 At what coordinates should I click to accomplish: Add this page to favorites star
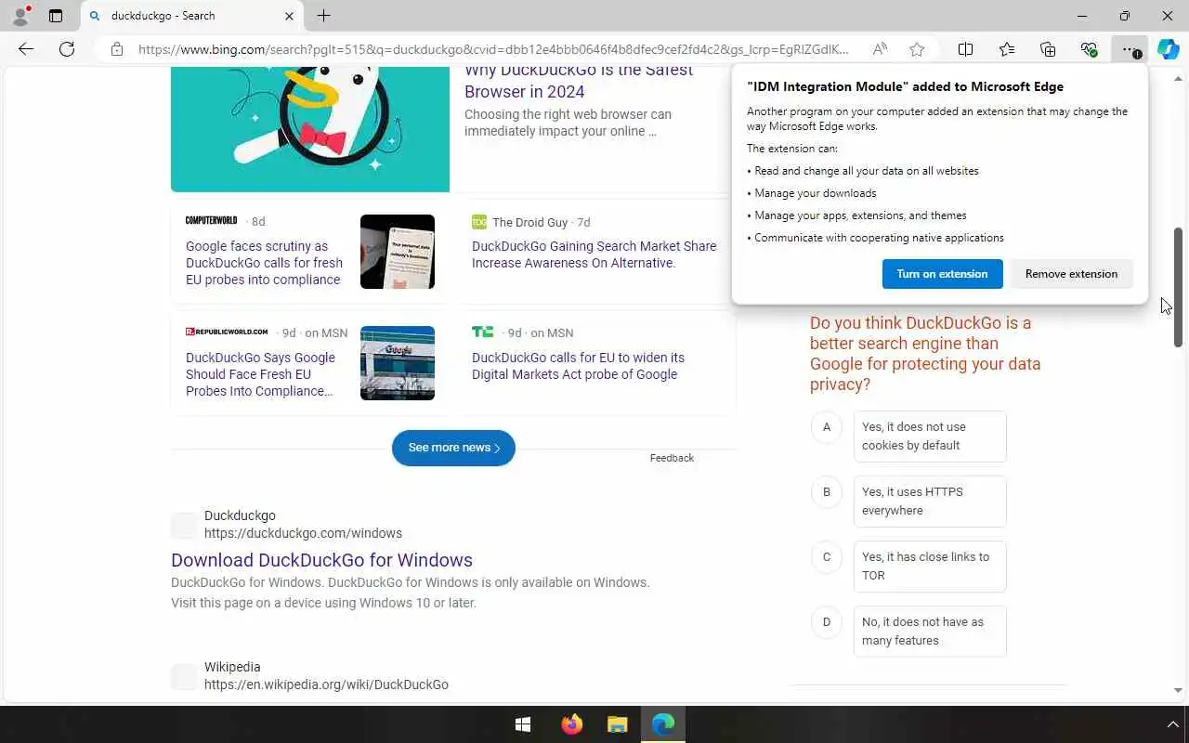click(917, 49)
